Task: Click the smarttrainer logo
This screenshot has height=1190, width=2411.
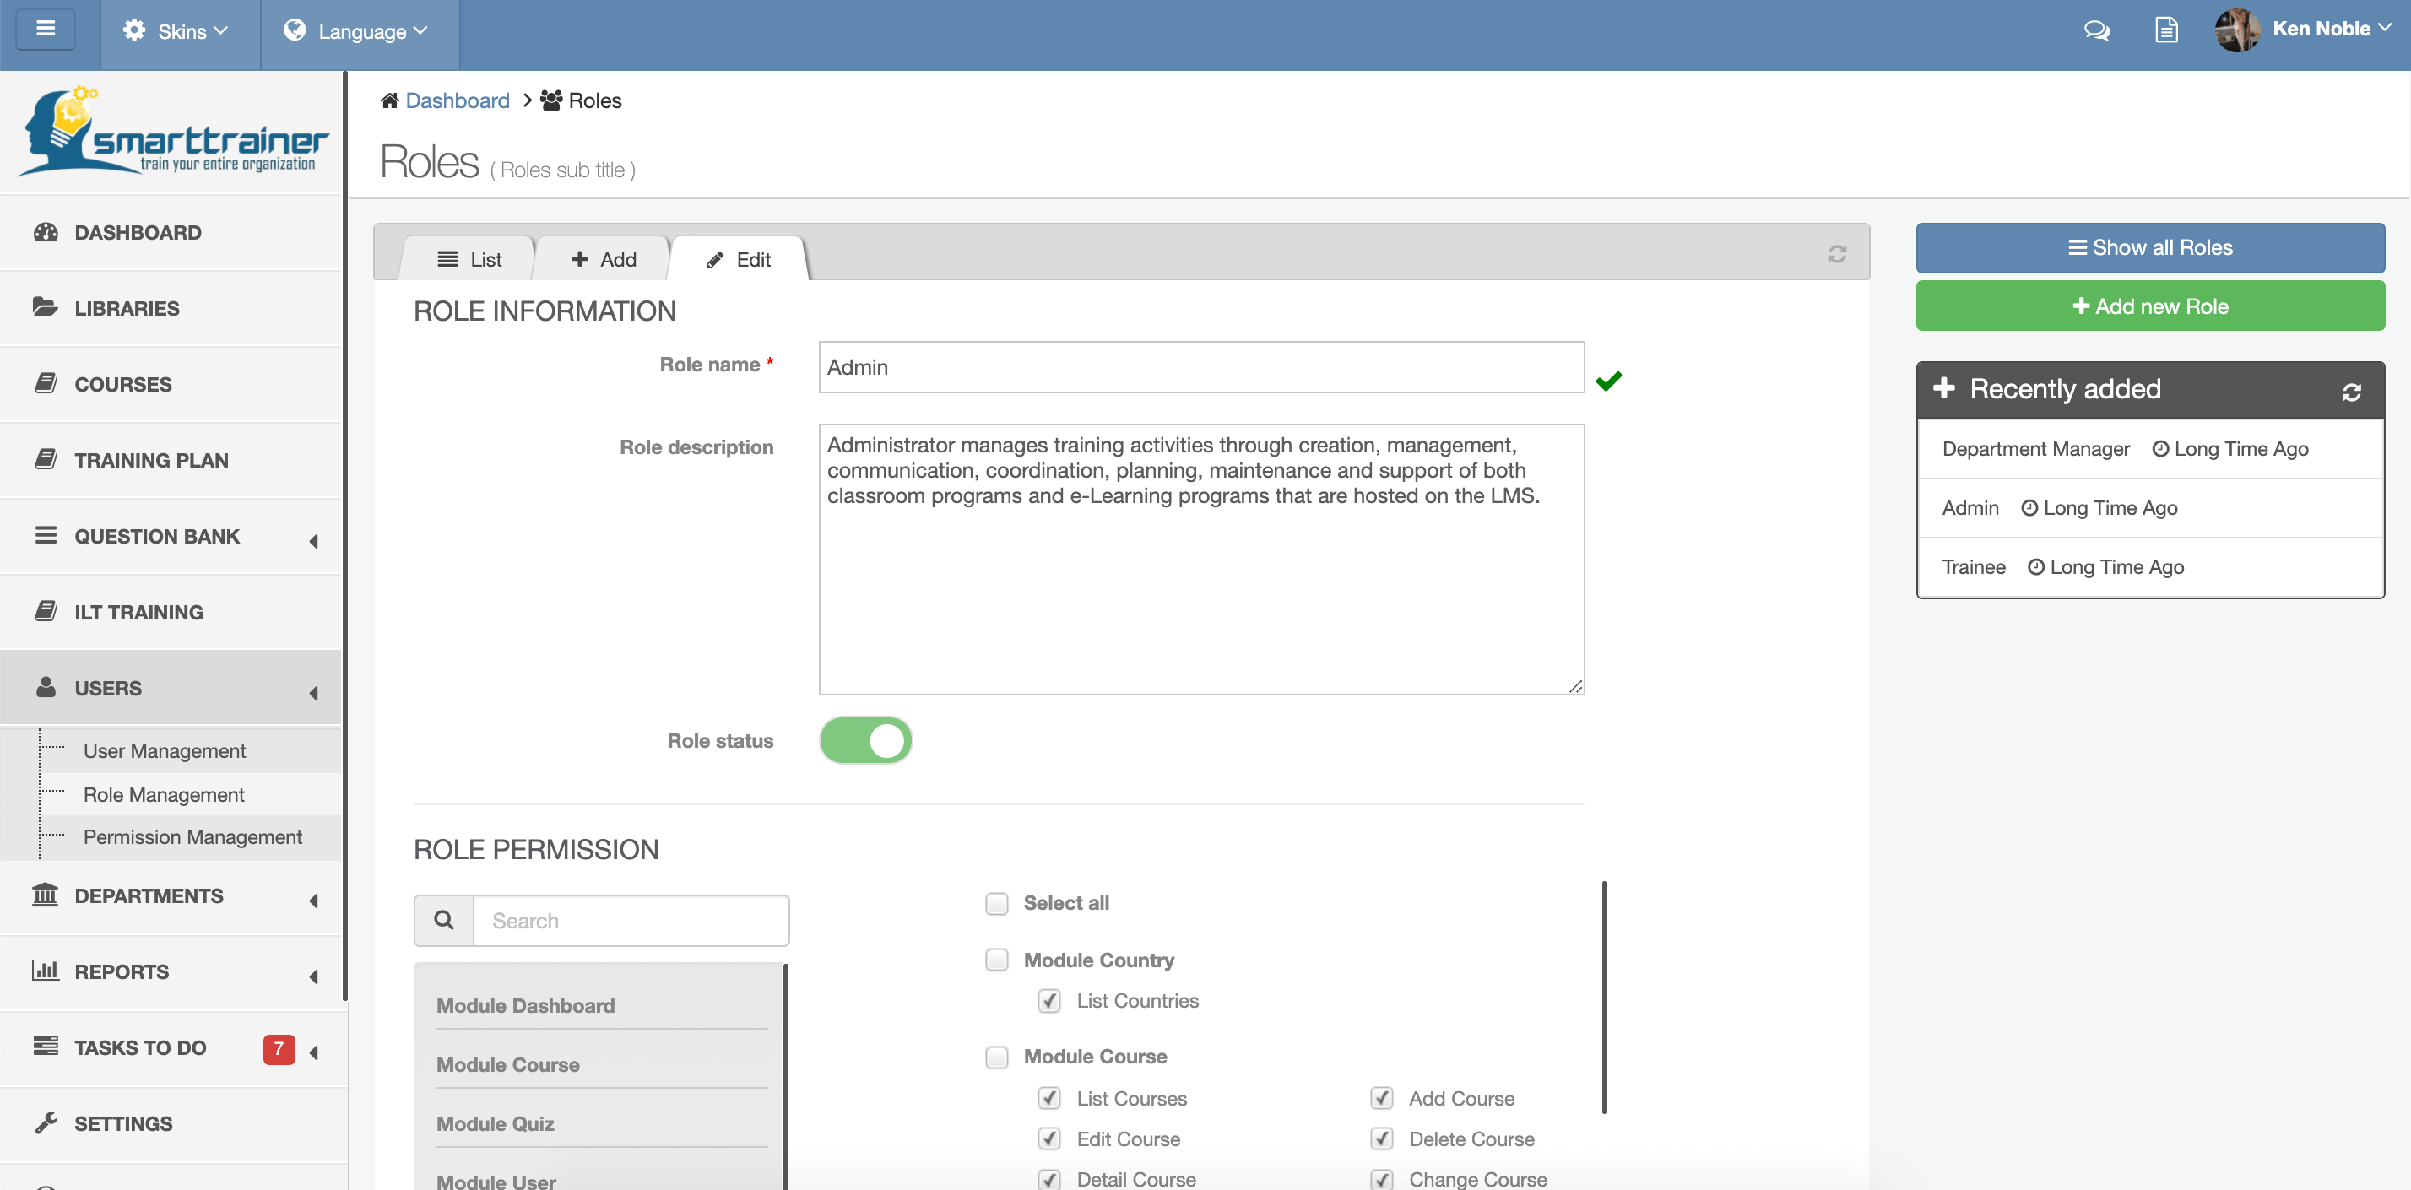Action: (x=173, y=132)
